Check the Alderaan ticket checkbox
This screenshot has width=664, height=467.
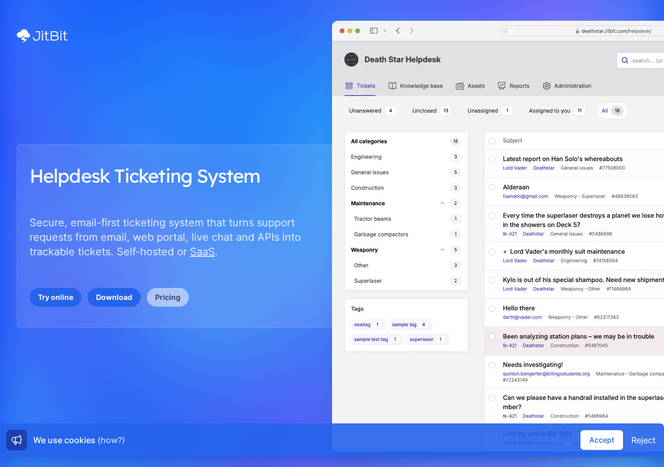click(x=492, y=187)
